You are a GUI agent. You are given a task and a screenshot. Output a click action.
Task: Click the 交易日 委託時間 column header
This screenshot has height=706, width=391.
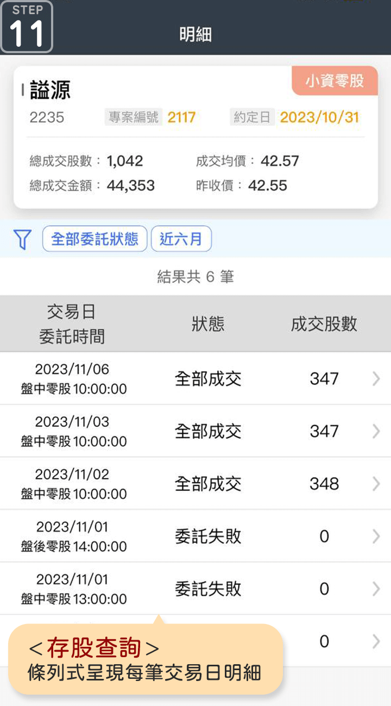pyautogui.click(x=72, y=324)
